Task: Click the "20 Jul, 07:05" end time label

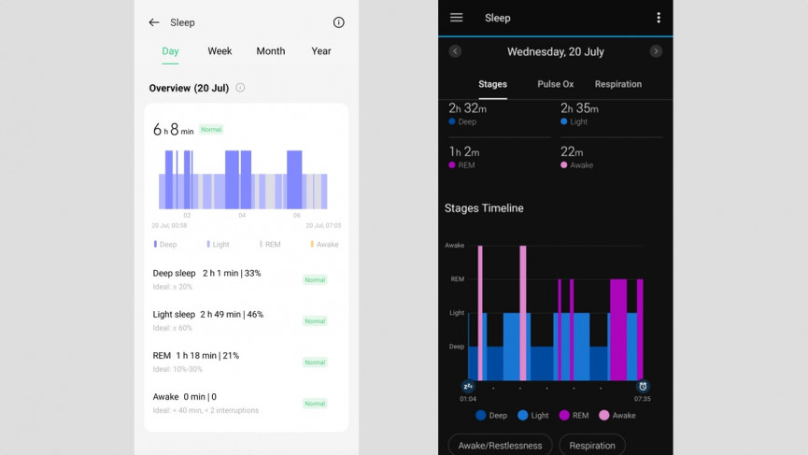Action: click(x=323, y=226)
